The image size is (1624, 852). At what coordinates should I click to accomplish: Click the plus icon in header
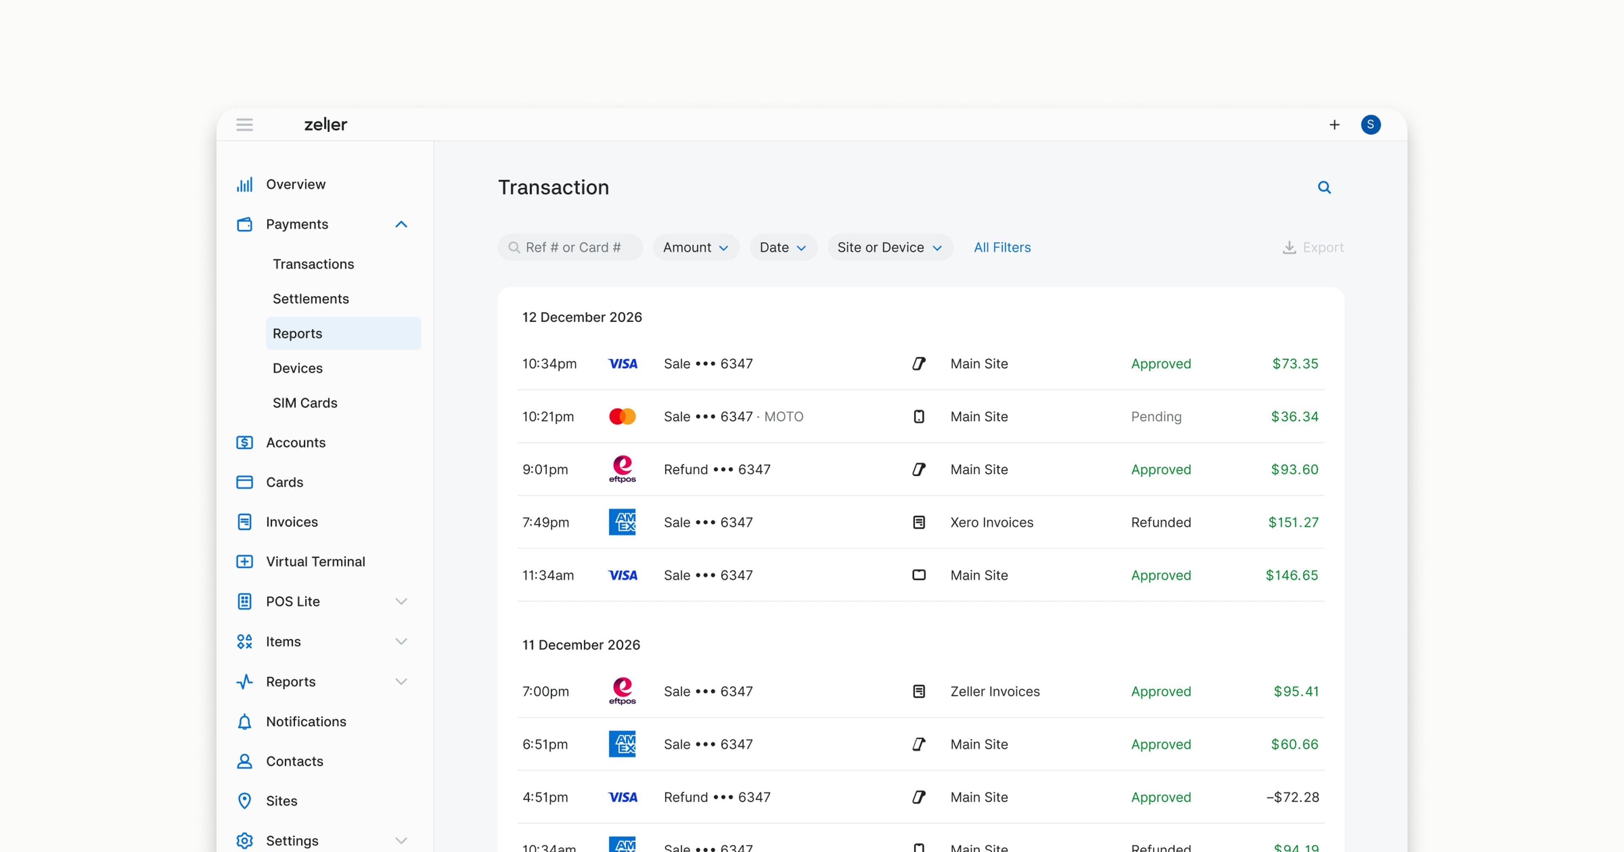(x=1334, y=125)
